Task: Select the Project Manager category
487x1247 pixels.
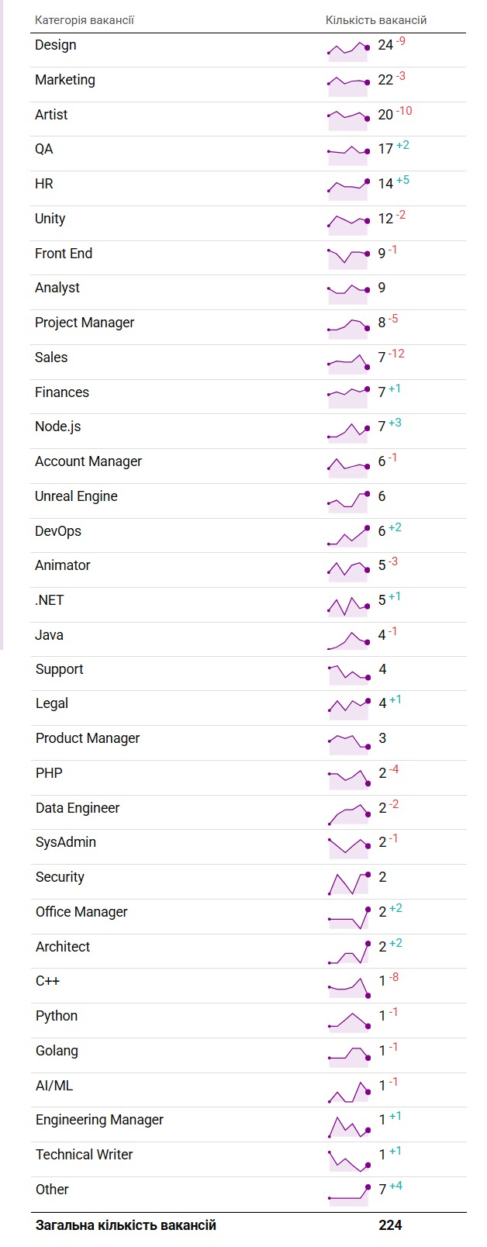Action: 85,323
